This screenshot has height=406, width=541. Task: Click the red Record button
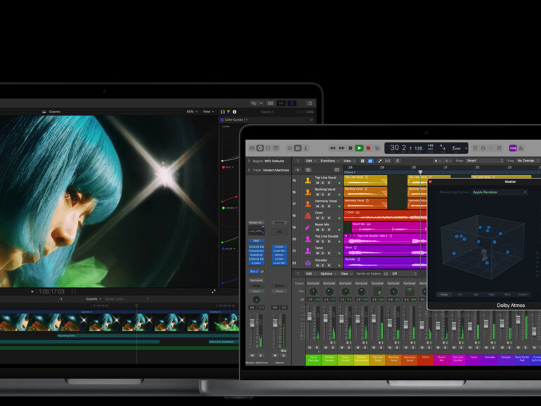point(367,148)
